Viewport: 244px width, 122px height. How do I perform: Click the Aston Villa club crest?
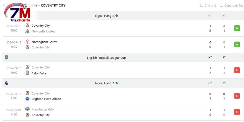[27, 73]
